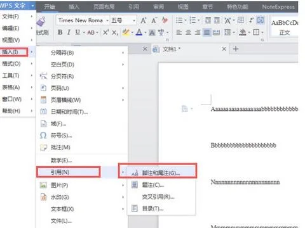
Task: Click the comment icon beside 批注(M)
Action: click(43, 148)
